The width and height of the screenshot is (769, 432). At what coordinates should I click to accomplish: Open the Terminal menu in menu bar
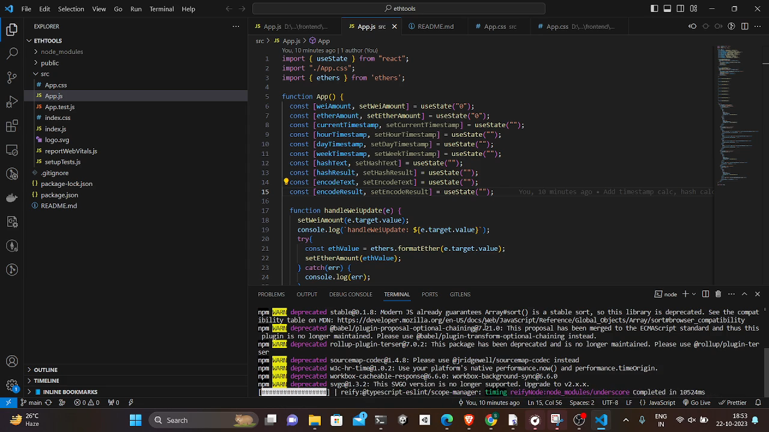coord(161,9)
